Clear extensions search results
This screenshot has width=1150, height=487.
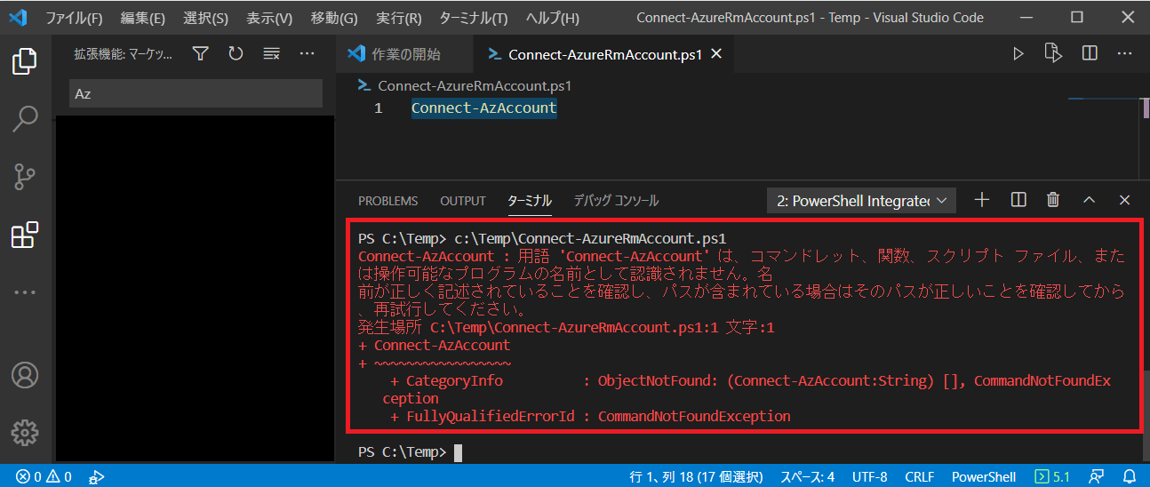[272, 54]
